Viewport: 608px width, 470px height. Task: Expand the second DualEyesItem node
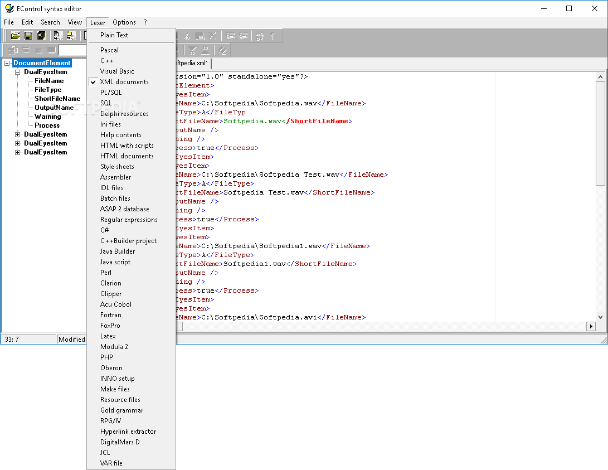17,134
